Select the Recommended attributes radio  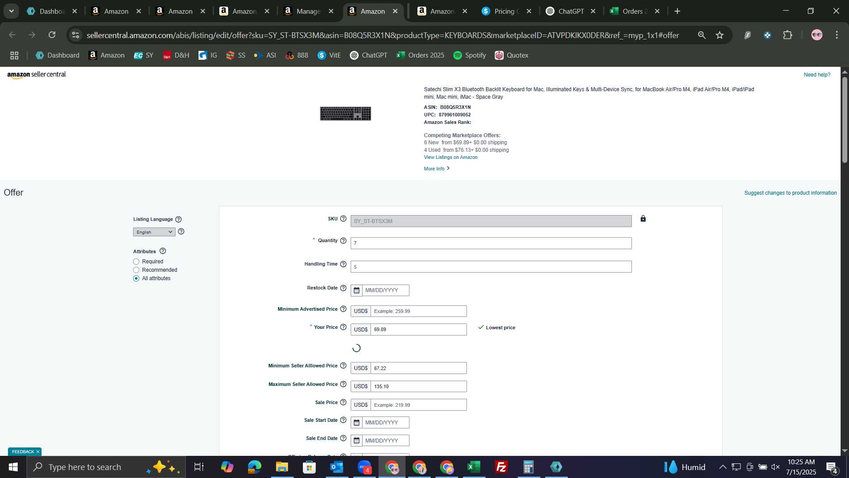(136, 270)
